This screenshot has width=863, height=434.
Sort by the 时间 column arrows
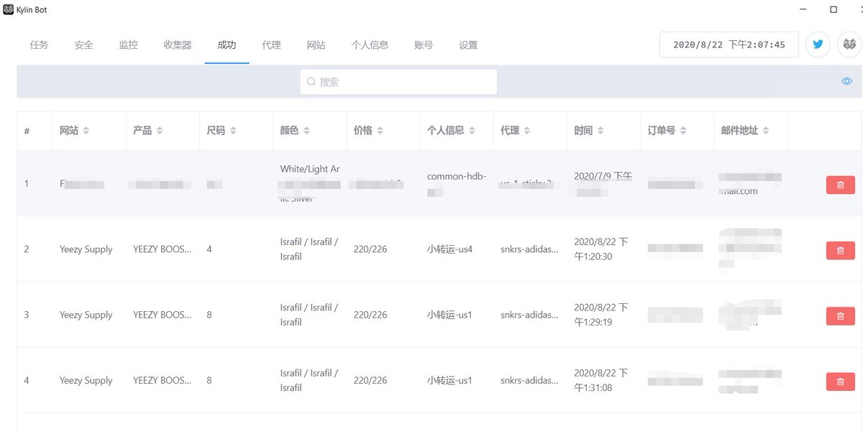(x=600, y=131)
